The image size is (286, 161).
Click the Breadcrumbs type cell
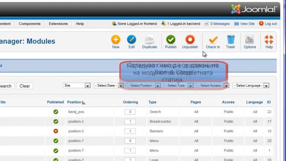click(160, 121)
